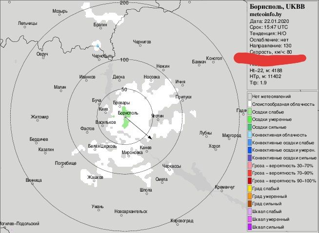Select the Кировоград city label
This screenshot has height=233, width=319.
182,221
